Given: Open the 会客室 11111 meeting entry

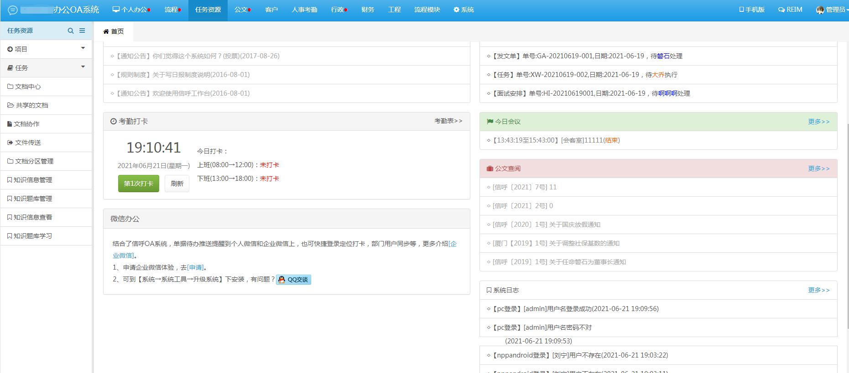Looking at the screenshot, I should pos(658,140).
